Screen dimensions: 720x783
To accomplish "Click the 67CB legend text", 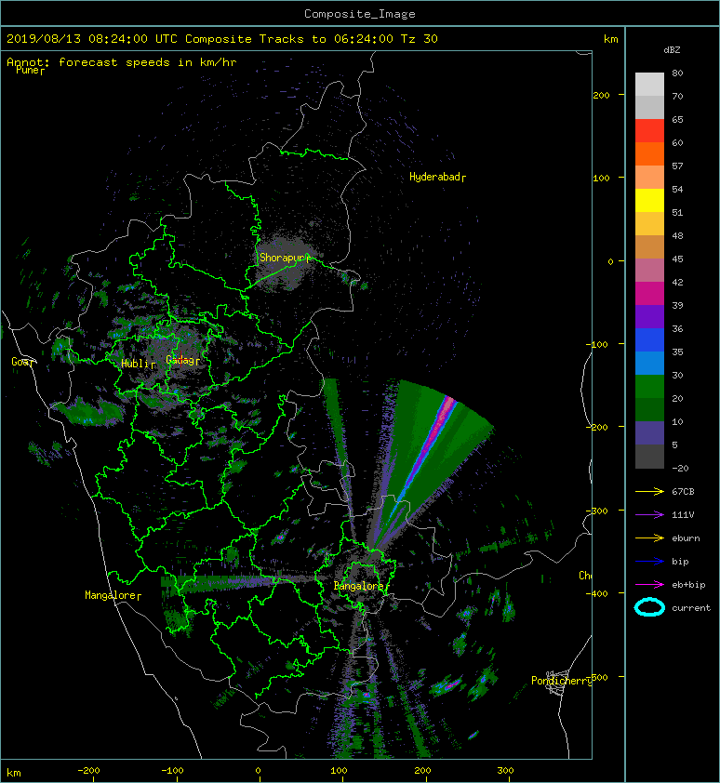I will (683, 492).
